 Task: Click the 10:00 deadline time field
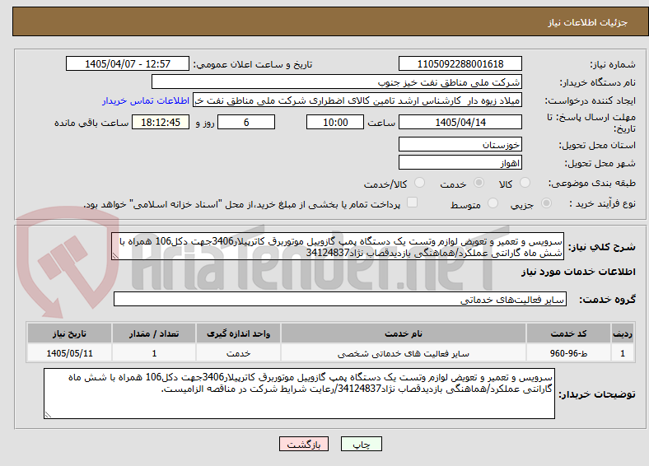coord(335,122)
